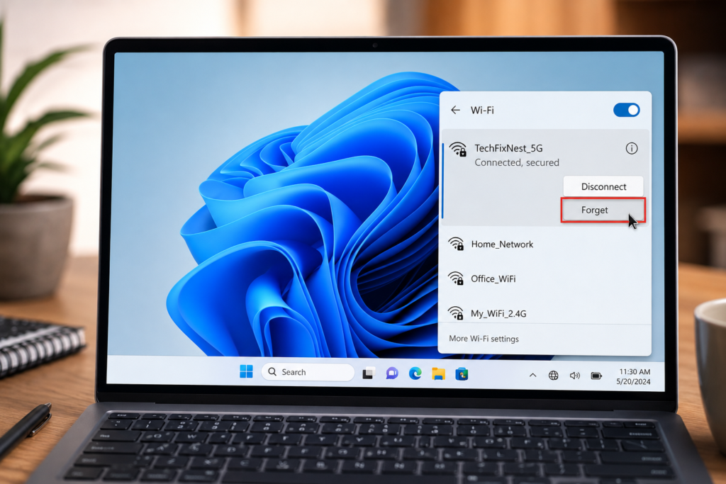
Task: Click the Disconnect button
Action: 603,186
